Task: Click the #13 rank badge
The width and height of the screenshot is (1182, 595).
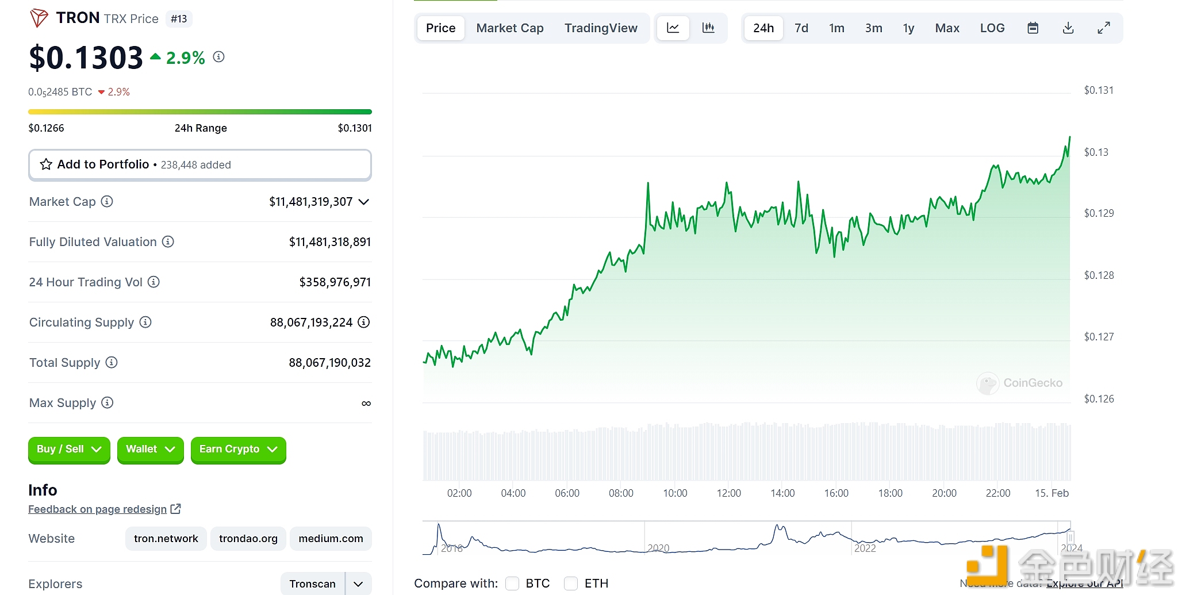Action: point(179,19)
